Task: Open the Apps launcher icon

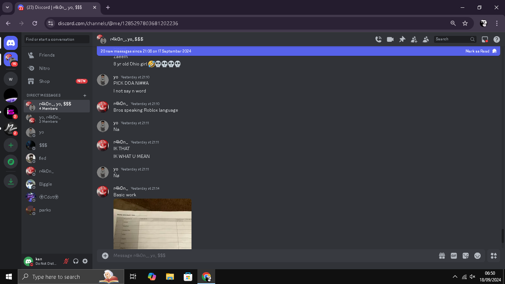Action: (494, 256)
